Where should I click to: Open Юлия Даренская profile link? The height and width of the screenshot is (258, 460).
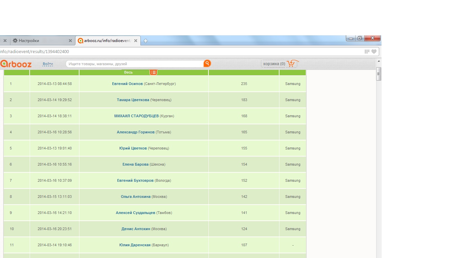coord(135,245)
